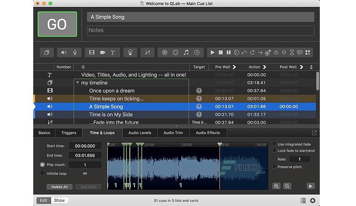Click target arrow for Time is on My Side
356x206 pixels.
point(199,114)
